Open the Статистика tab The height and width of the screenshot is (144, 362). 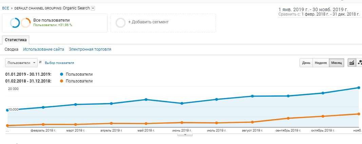click(16, 40)
